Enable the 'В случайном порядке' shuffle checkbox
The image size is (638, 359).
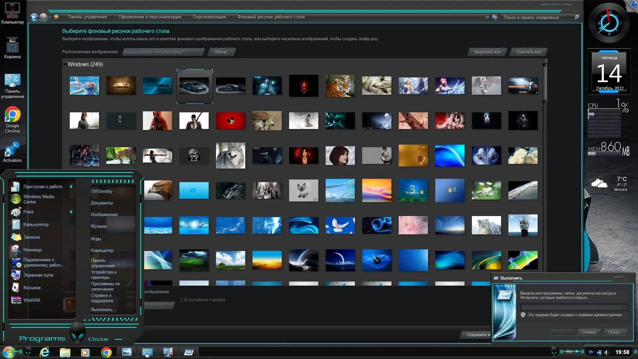(182, 300)
